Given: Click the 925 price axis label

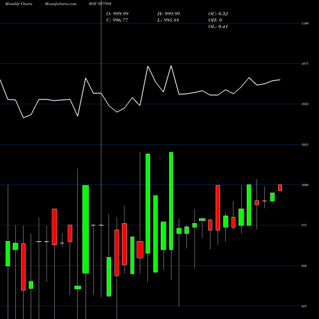Looking at the screenshot, I should coord(304,306).
